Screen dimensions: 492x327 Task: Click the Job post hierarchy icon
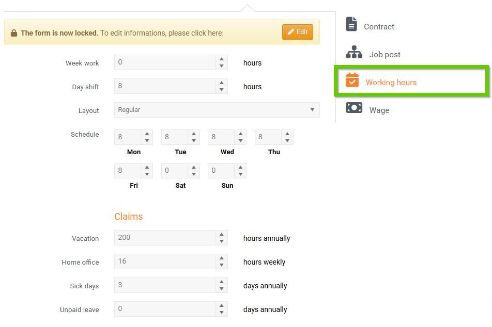354,53
